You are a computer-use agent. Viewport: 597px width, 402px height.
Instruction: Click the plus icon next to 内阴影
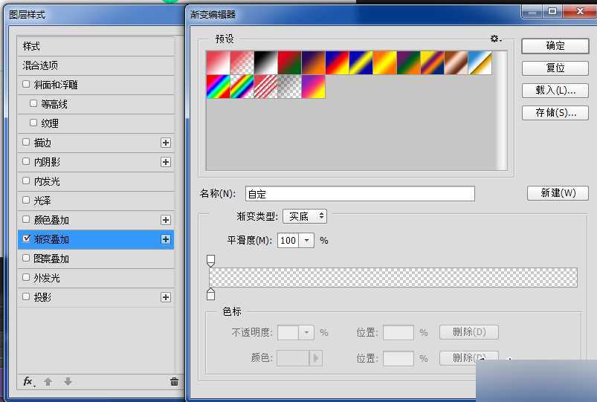tap(166, 162)
